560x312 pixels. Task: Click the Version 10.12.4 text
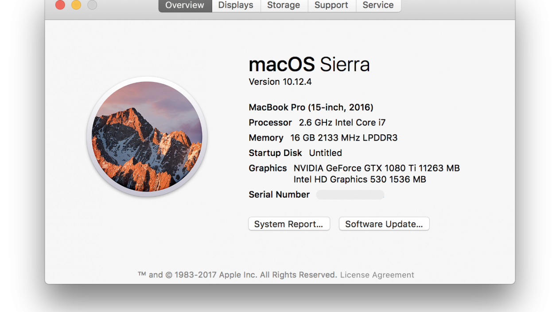click(280, 82)
